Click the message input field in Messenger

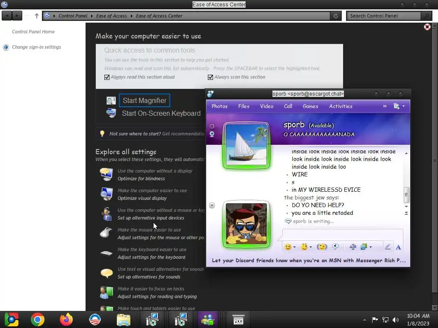343,234
